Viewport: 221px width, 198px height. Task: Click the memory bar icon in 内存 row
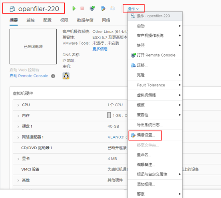pyautogui.click(x=109, y=115)
